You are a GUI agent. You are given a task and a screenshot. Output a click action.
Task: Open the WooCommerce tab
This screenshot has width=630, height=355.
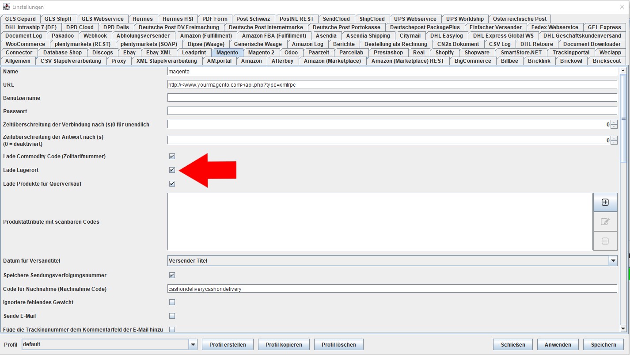(x=25, y=44)
